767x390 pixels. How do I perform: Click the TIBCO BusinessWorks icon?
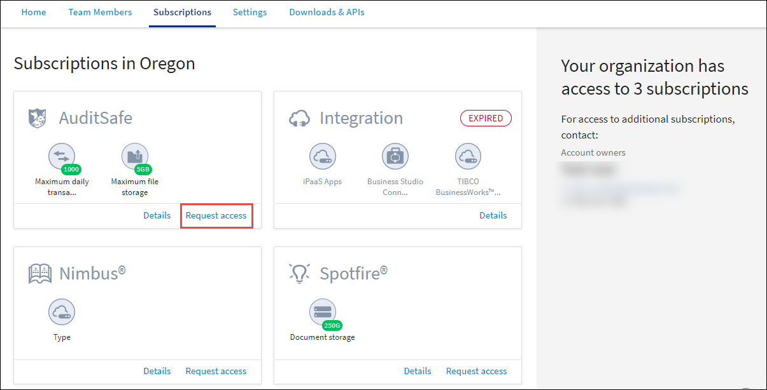[468, 156]
